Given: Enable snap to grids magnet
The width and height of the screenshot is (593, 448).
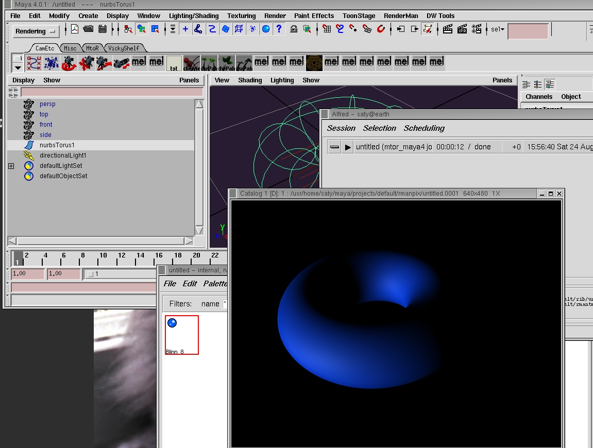Looking at the screenshot, I should click(x=327, y=29).
